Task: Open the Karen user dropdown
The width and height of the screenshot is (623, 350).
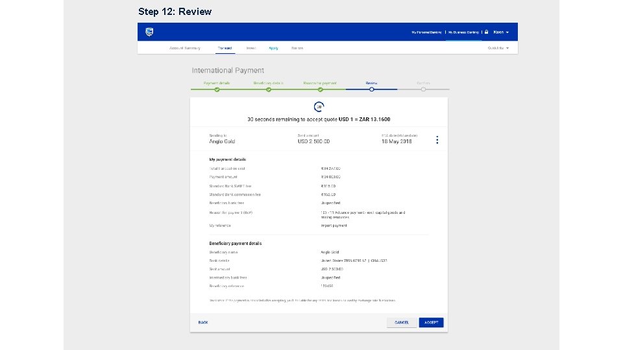Action: click(x=501, y=32)
